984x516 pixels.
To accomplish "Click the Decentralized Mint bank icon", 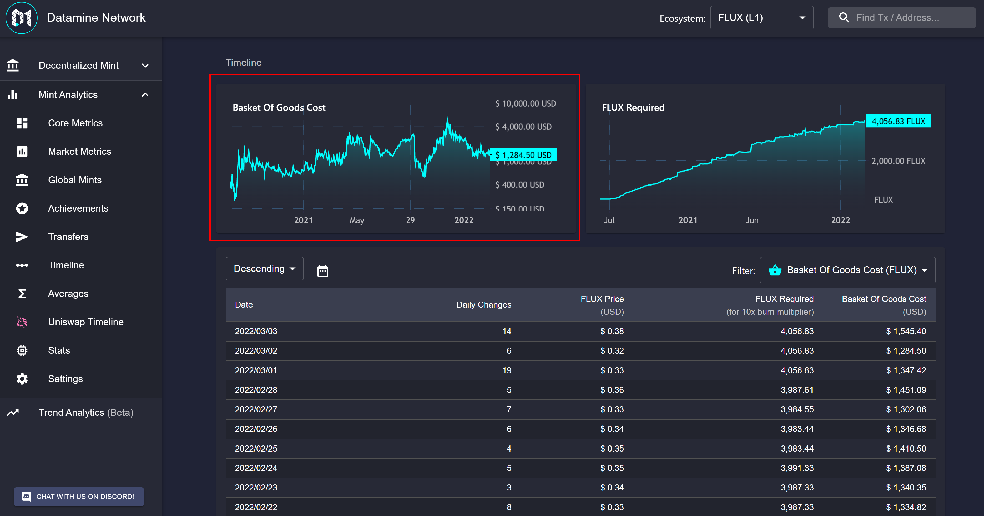I will pos(13,65).
